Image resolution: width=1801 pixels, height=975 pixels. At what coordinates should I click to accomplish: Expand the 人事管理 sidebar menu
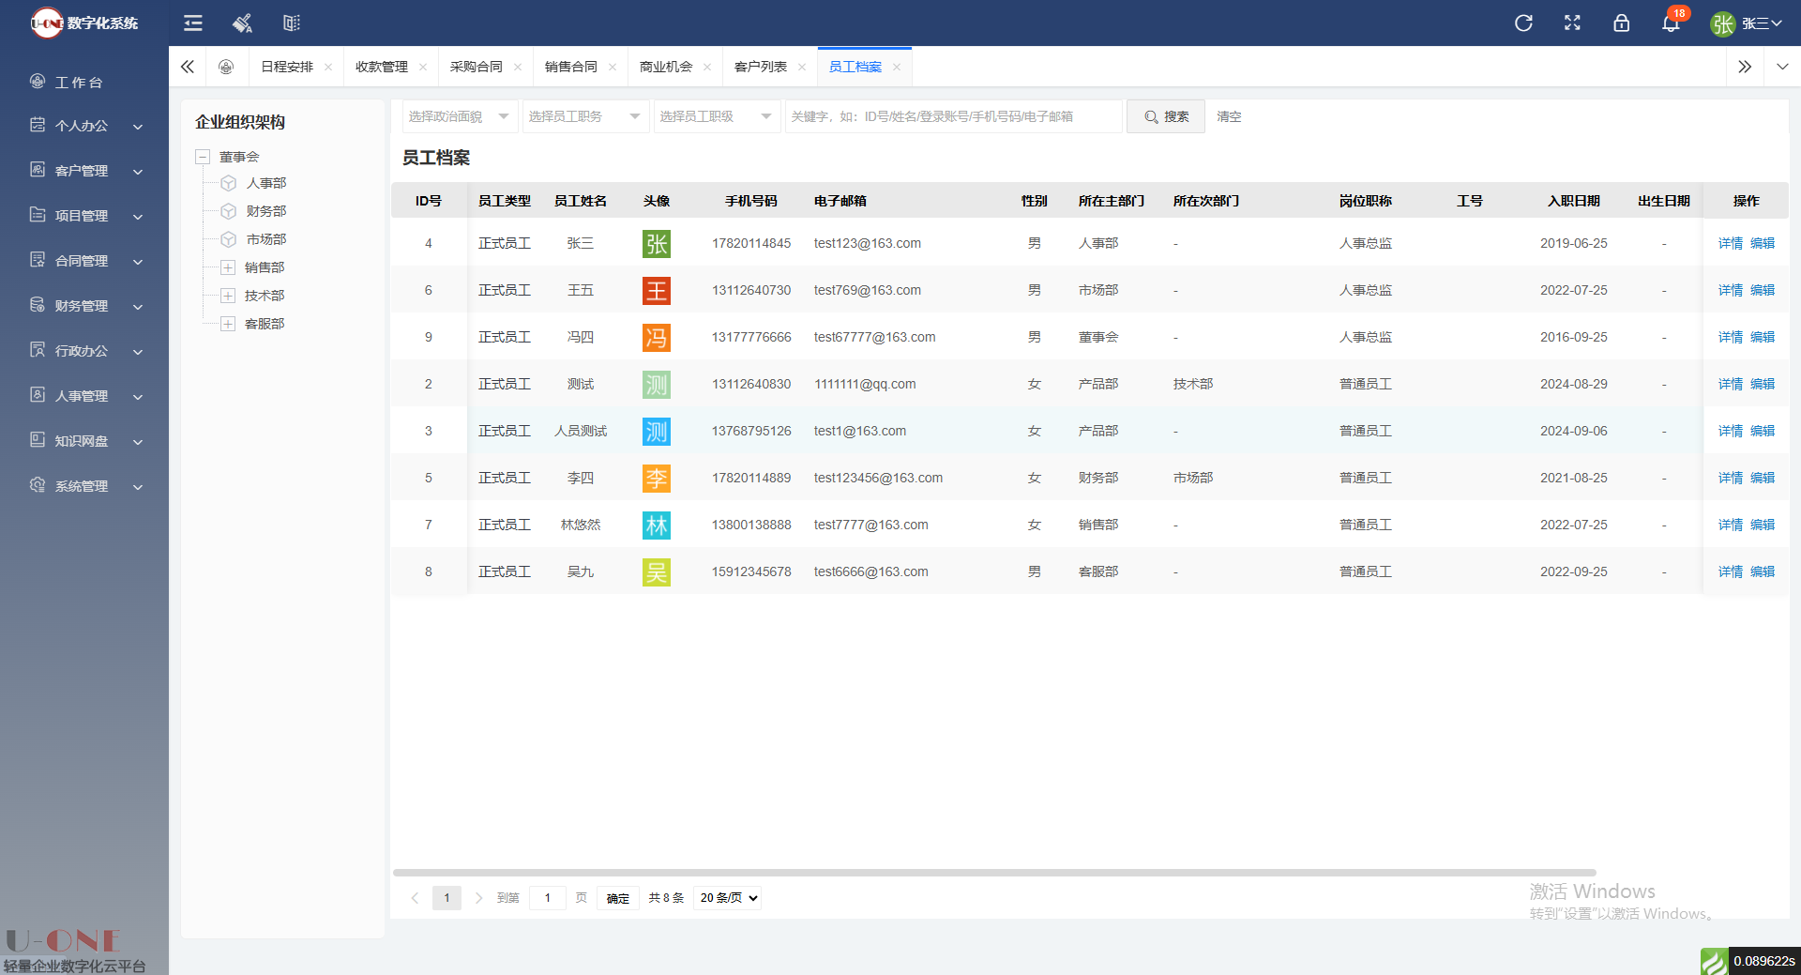pos(84,395)
